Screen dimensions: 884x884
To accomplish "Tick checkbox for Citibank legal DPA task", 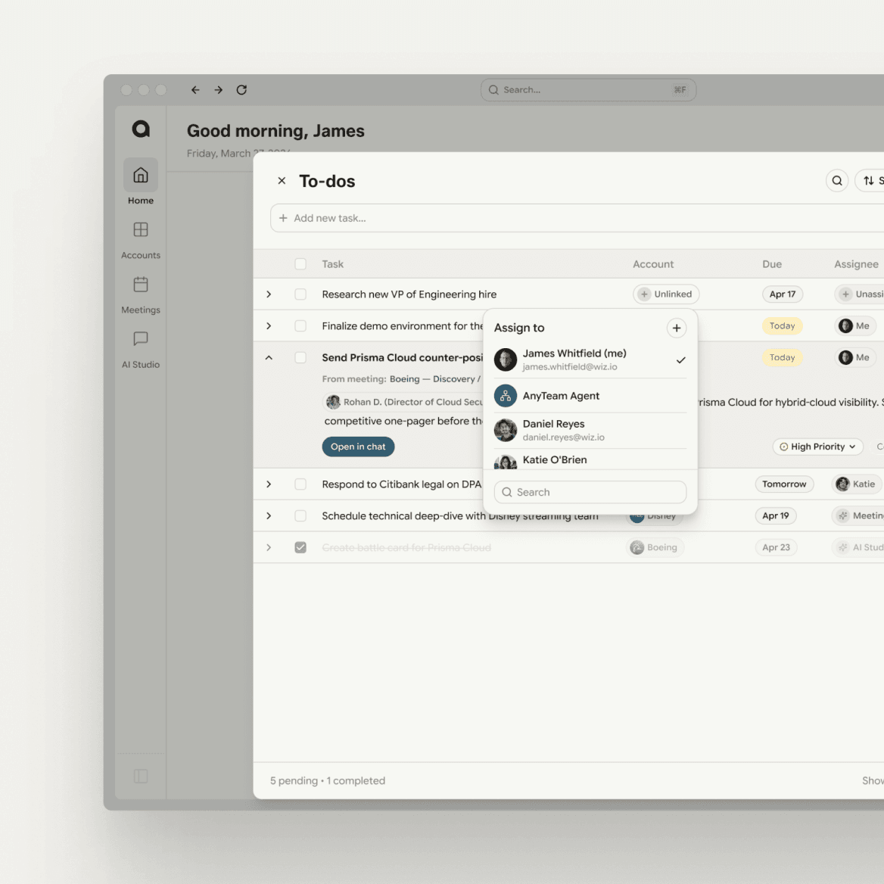I will pyautogui.click(x=300, y=484).
